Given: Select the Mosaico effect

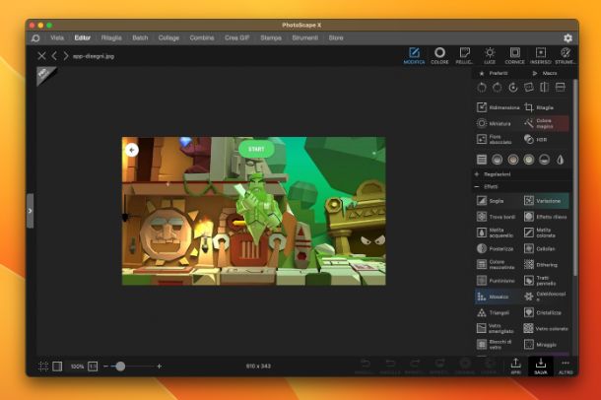Looking at the screenshot, I should [497, 297].
